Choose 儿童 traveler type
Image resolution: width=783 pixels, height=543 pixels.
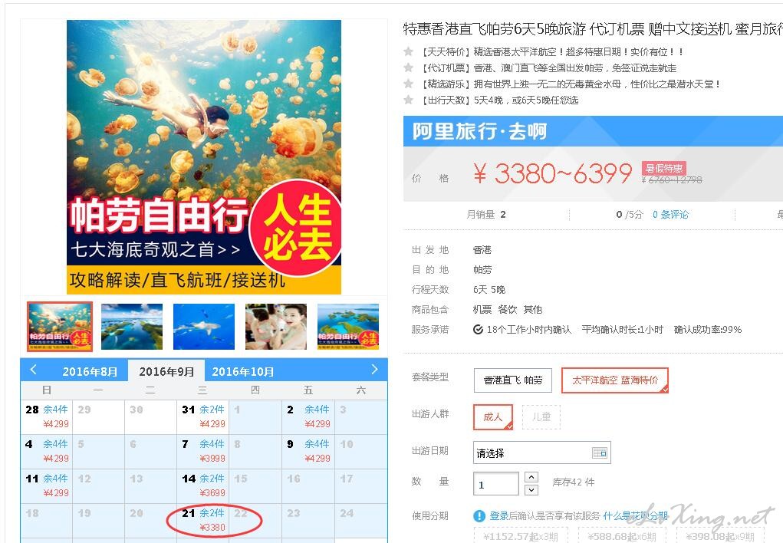(541, 417)
